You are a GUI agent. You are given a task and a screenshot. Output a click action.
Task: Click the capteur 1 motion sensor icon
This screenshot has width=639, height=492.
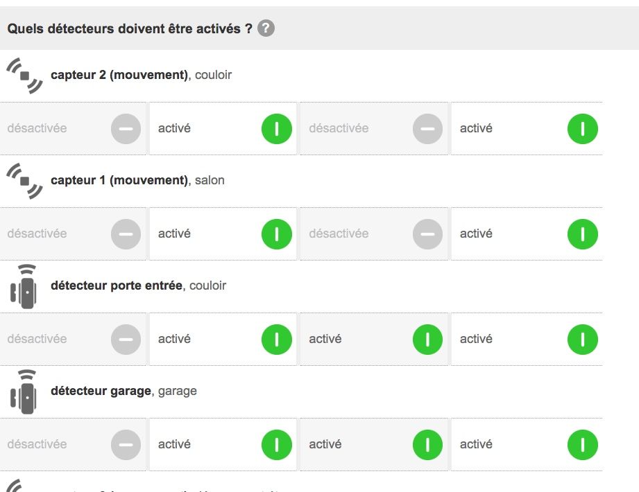pos(24,180)
